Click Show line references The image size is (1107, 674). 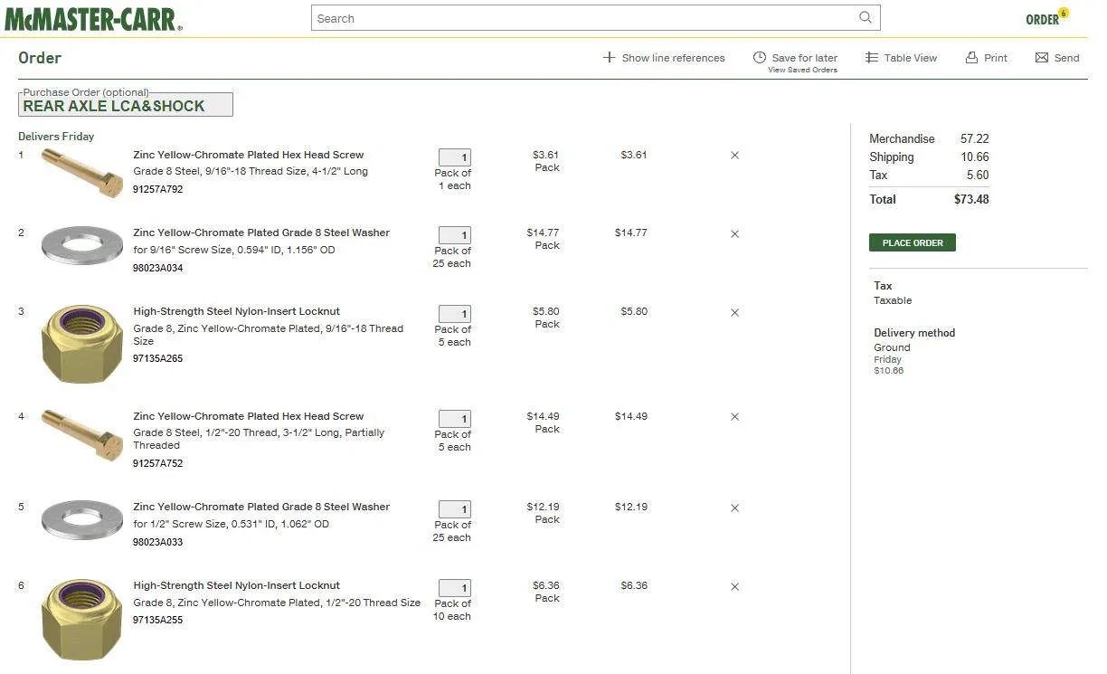pyautogui.click(x=673, y=58)
